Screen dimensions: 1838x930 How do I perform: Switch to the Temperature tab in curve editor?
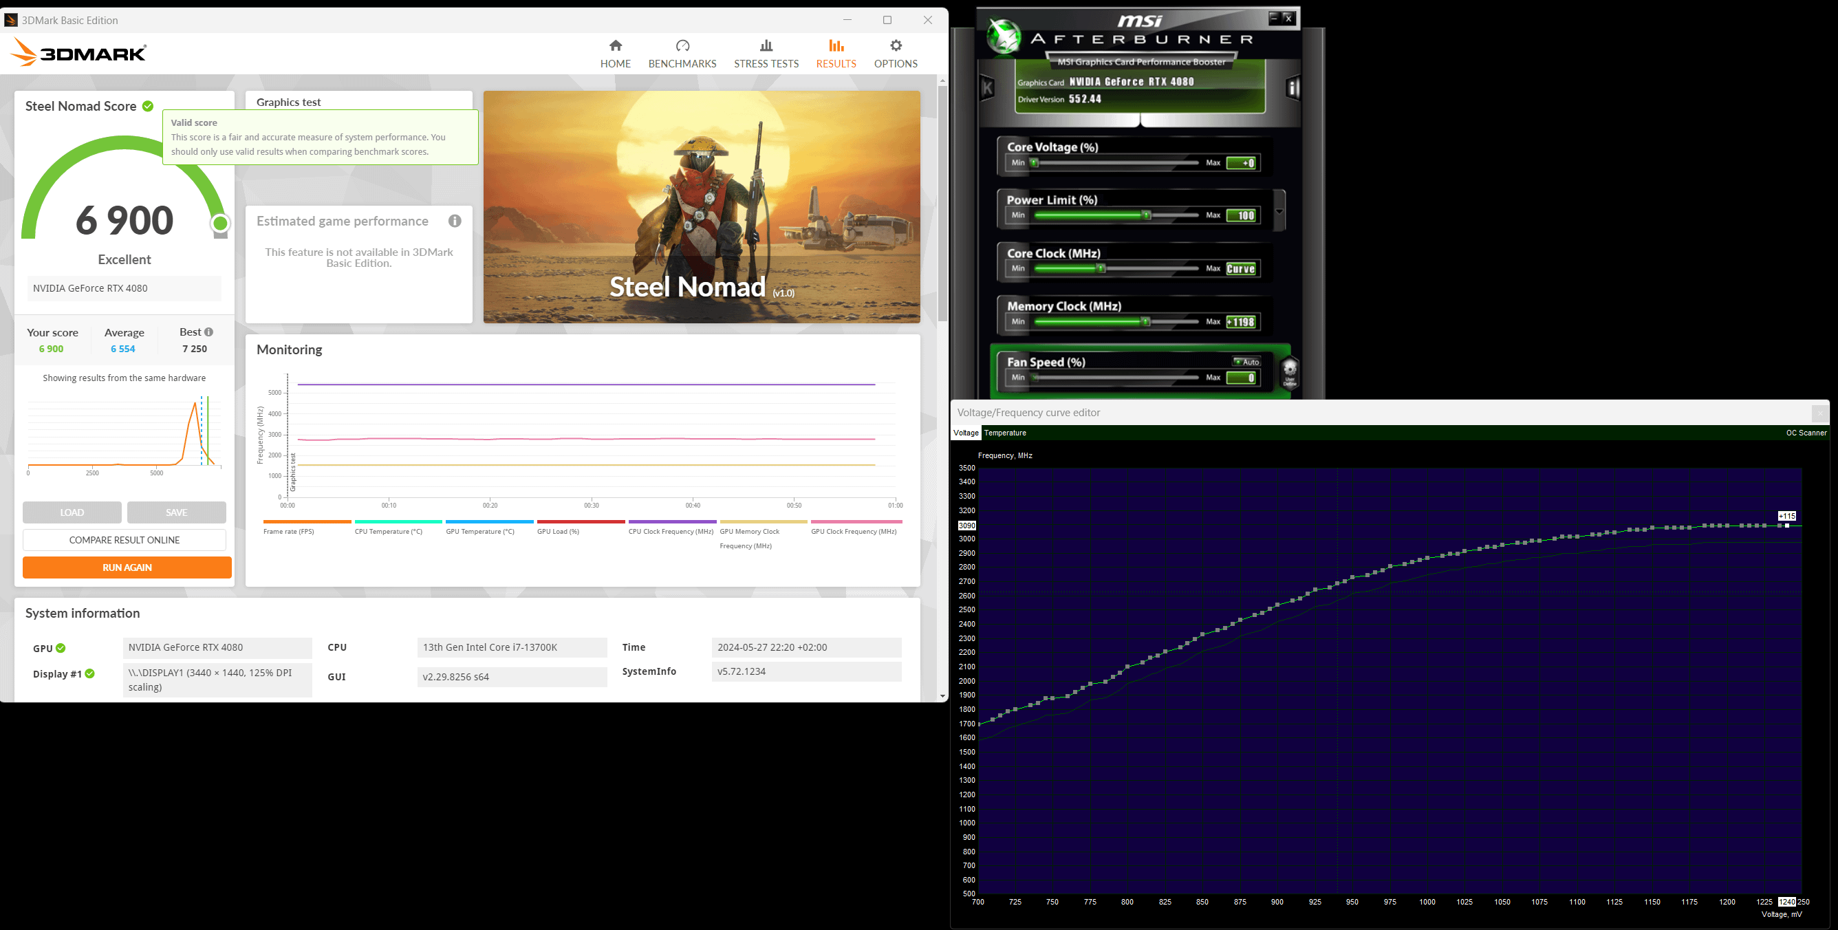click(x=1004, y=433)
